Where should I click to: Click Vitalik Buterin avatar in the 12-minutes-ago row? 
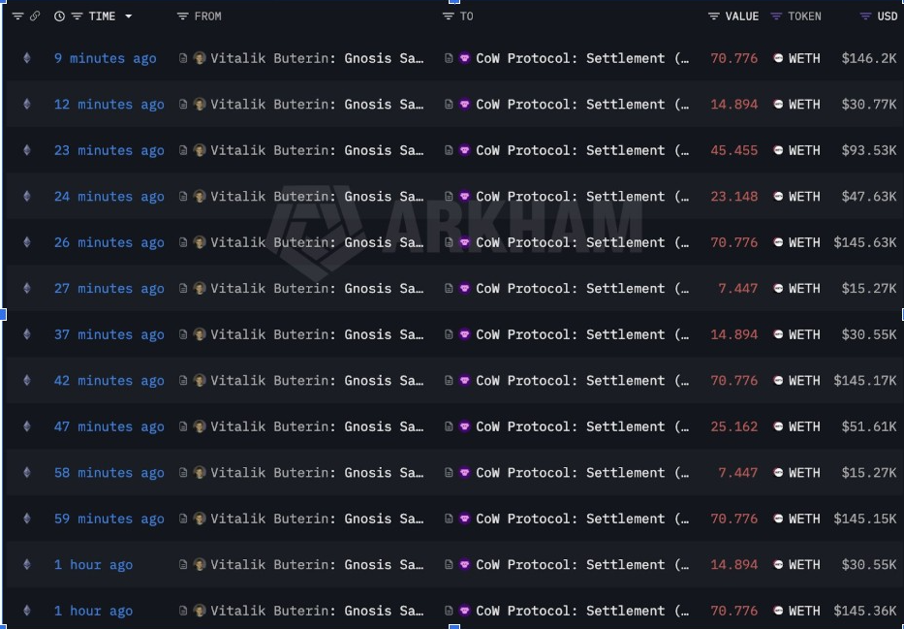pos(201,105)
